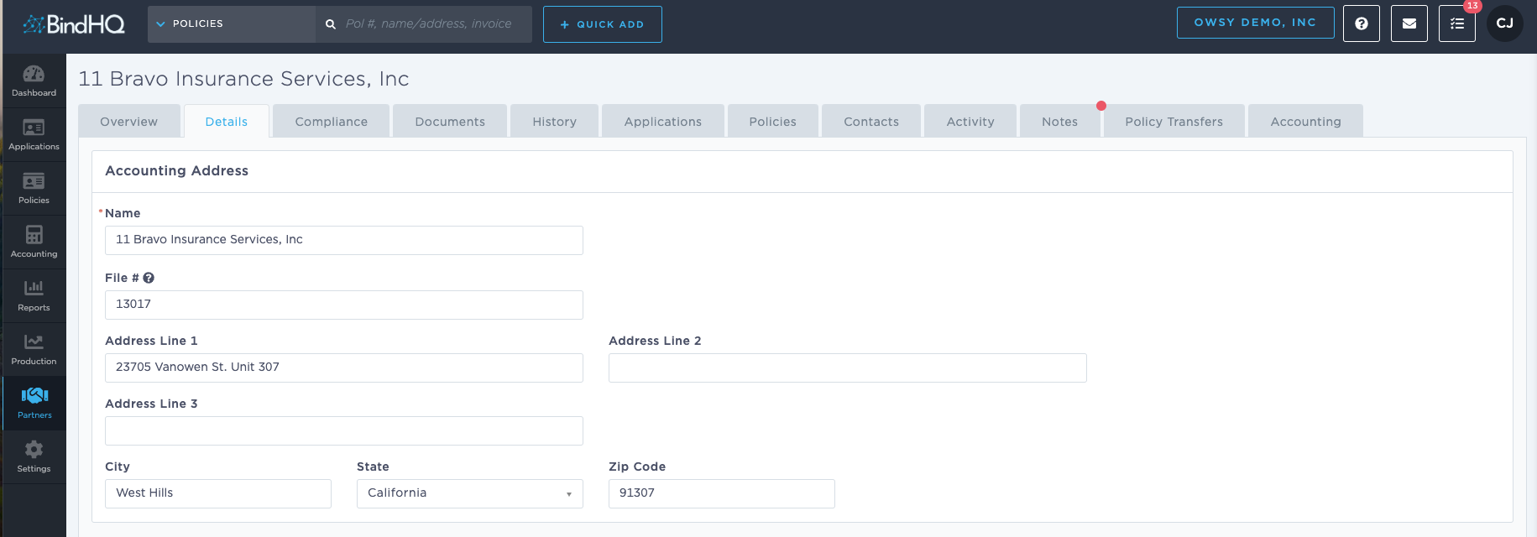Click the 11 Bravo Insurance Services page title
This screenshot has width=1537, height=537.
click(x=243, y=79)
